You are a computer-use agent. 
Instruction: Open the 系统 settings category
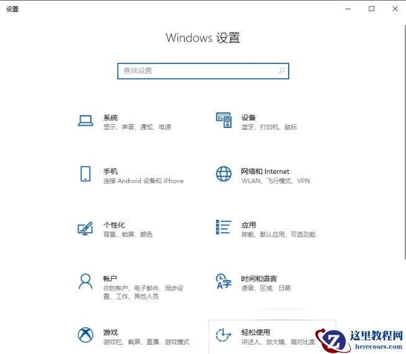click(111, 118)
